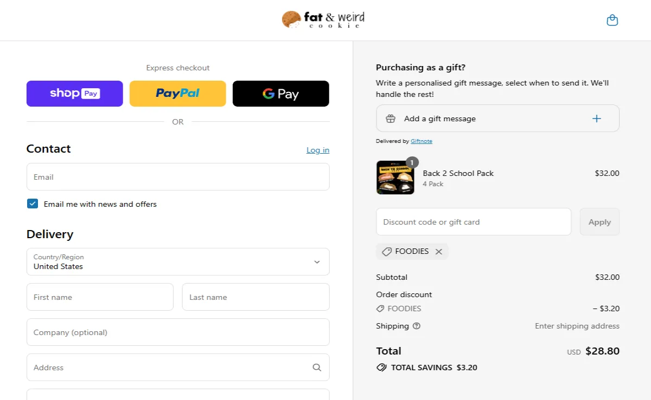
Task: Click the Shipping help question mark
Action: click(416, 326)
